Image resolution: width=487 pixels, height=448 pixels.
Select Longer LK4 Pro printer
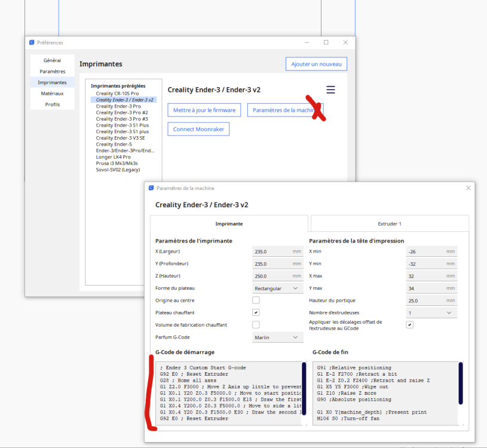tap(113, 157)
